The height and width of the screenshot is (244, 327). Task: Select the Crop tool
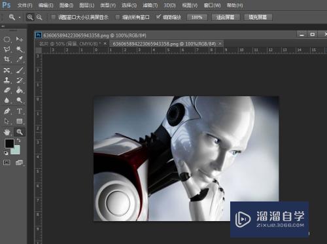(x=7, y=60)
